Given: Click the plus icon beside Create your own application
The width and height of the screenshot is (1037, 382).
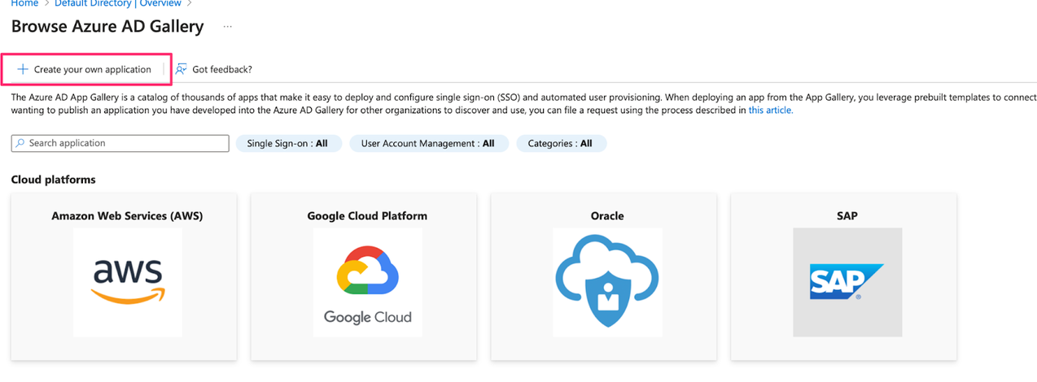Looking at the screenshot, I should tap(23, 70).
